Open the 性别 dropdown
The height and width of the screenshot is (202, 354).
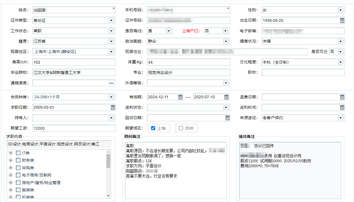(341, 10)
